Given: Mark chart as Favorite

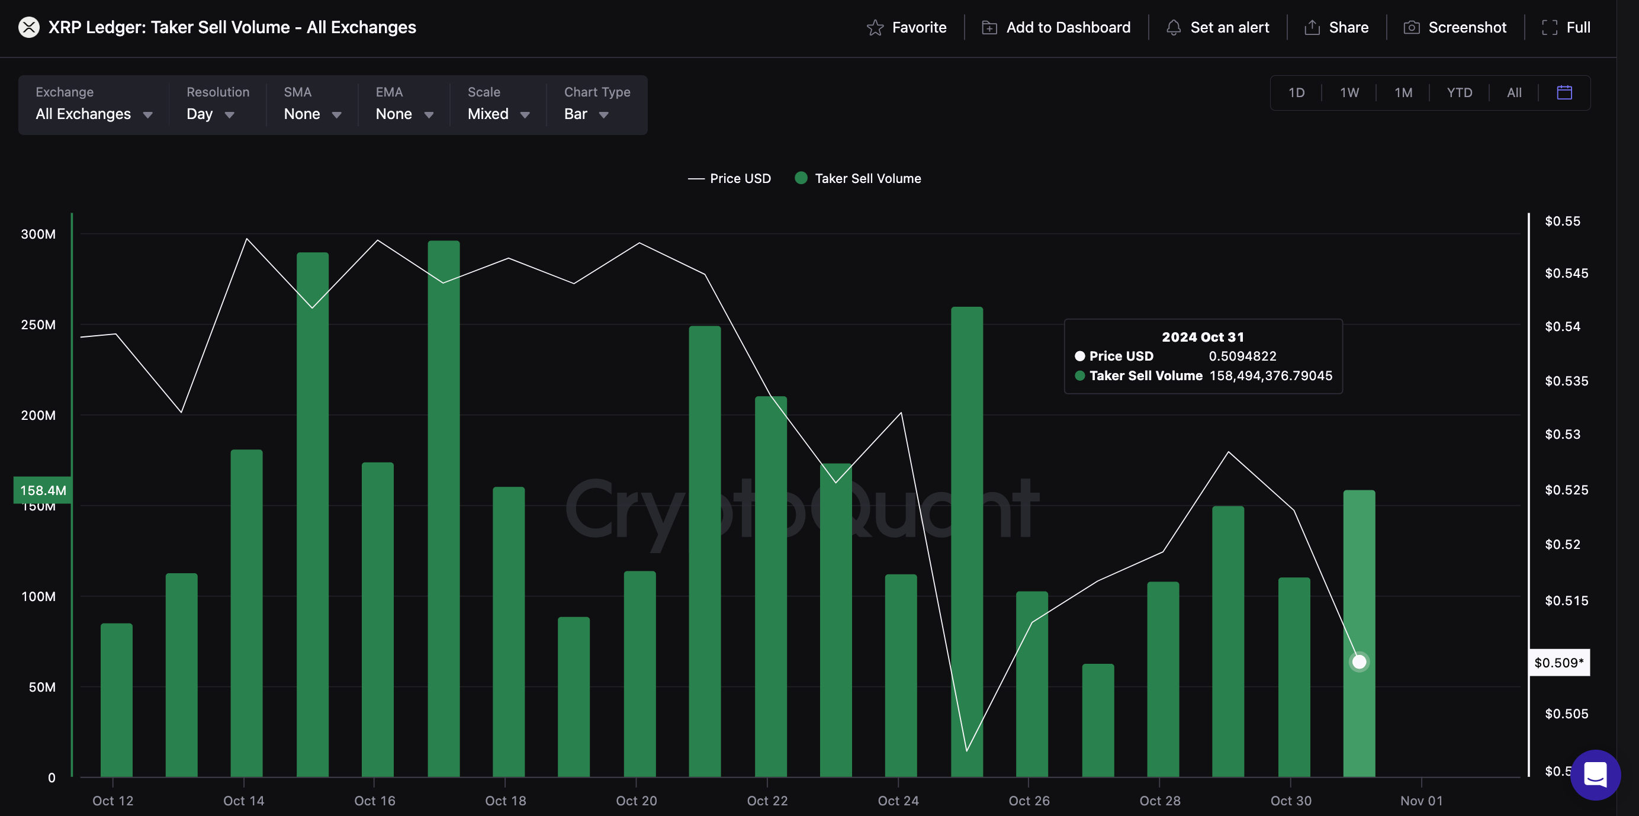Looking at the screenshot, I should click(907, 27).
